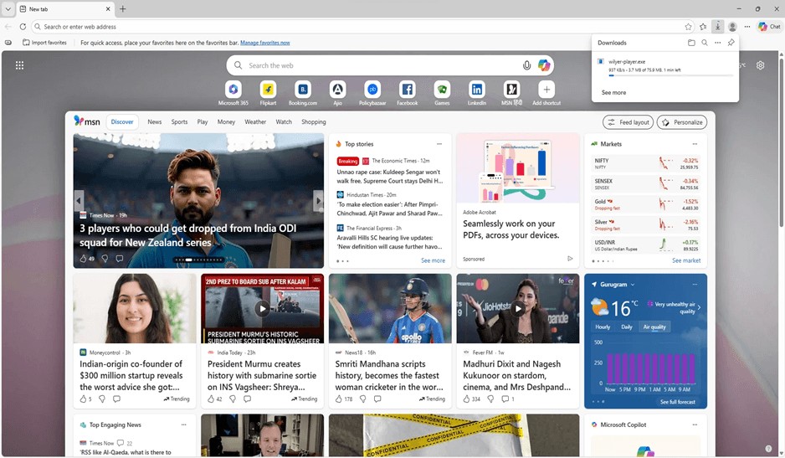785x458 pixels.
Task: Like the Rishabh Pant ODI story
Action: (x=83, y=259)
